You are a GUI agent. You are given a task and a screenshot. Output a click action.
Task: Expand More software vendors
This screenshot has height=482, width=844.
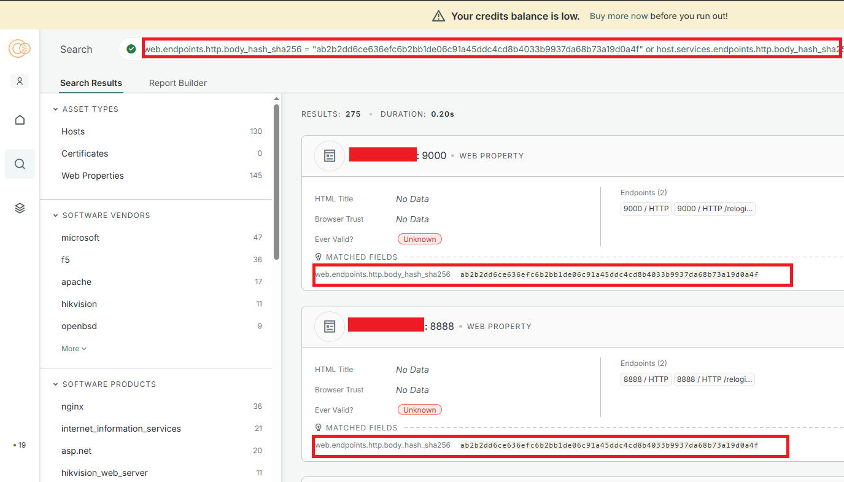click(x=74, y=349)
